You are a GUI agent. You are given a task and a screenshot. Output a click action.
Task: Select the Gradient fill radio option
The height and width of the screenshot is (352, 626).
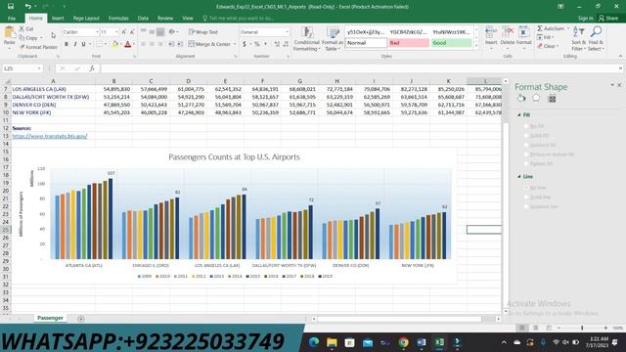pyautogui.click(x=526, y=145)
